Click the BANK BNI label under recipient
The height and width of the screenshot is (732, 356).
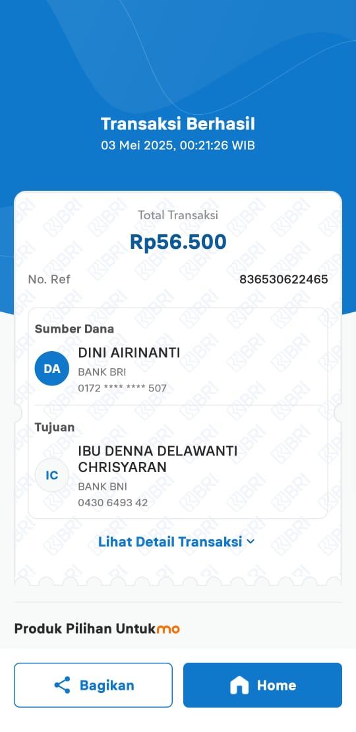[x=103, y=487]
